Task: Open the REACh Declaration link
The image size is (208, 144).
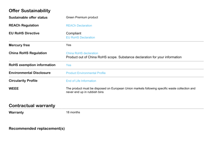Action: click(79, 26)
